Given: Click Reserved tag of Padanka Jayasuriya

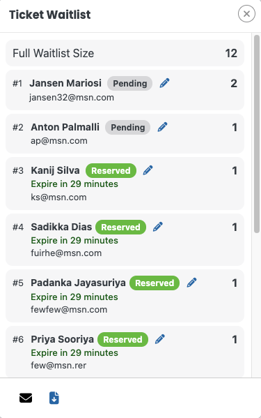Looking at the screenshot, I should tap(155, 283).
